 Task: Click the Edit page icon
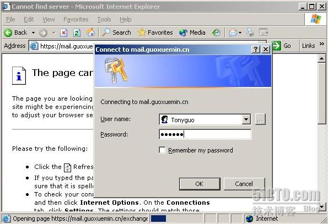263,32
